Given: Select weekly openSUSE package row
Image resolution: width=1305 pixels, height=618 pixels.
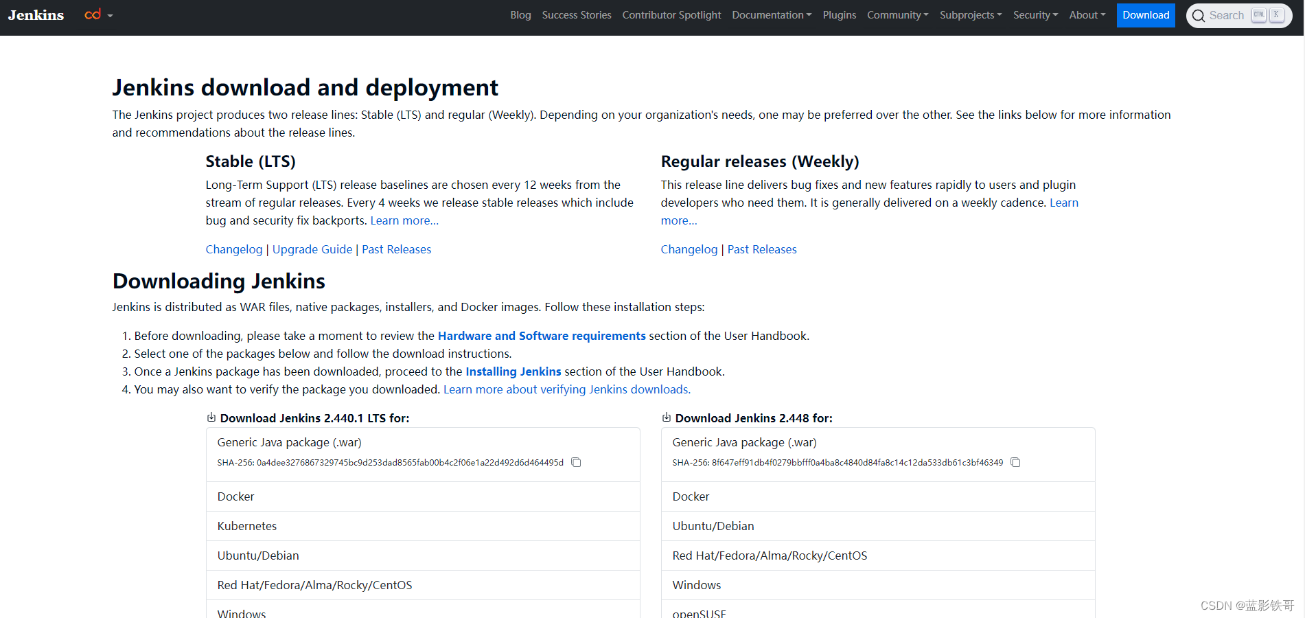Looking at the screenshot, I should [x=878, y=610].
